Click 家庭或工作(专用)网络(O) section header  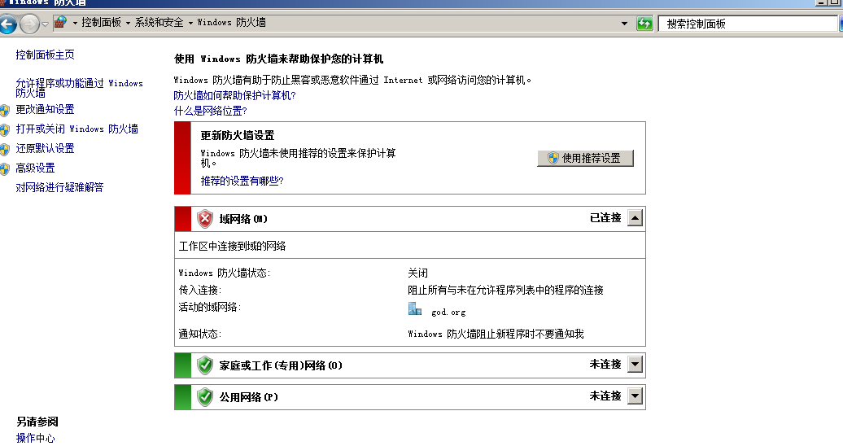click(x=409, y=365)
